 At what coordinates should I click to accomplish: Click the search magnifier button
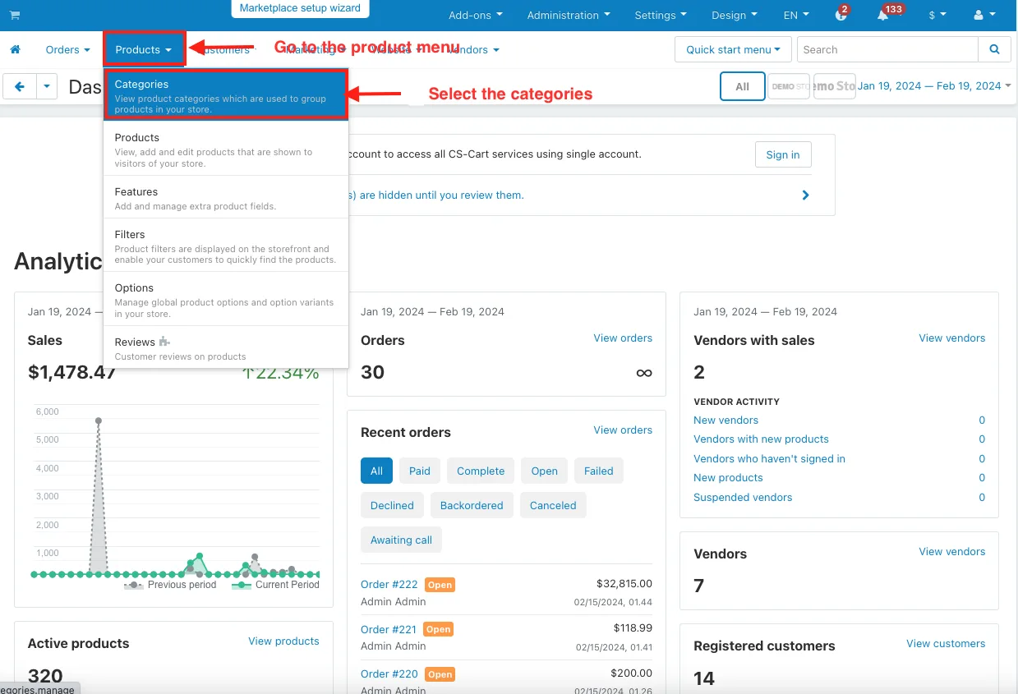994,49
